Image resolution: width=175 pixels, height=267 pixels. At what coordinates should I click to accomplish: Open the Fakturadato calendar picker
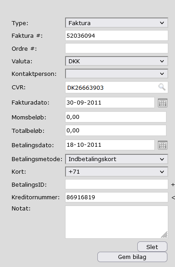click(162, 103)
